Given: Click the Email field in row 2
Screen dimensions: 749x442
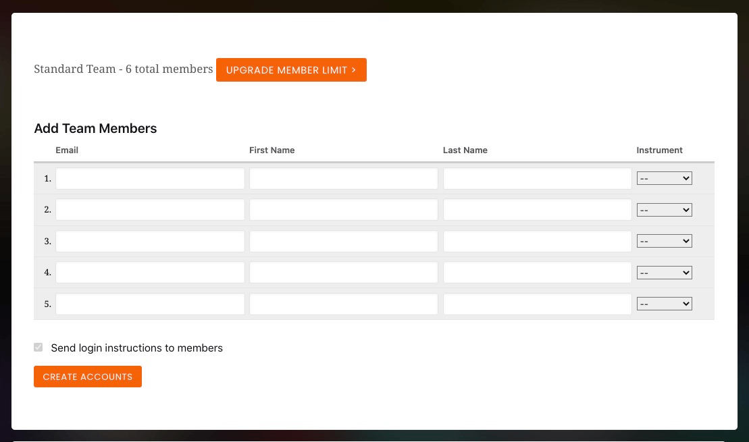Looking at the screenshot, I should pos(150,210).
